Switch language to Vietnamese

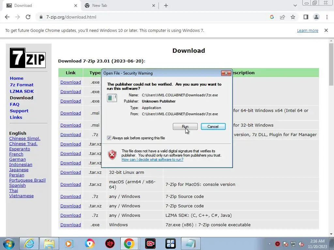tap(21, 196)
